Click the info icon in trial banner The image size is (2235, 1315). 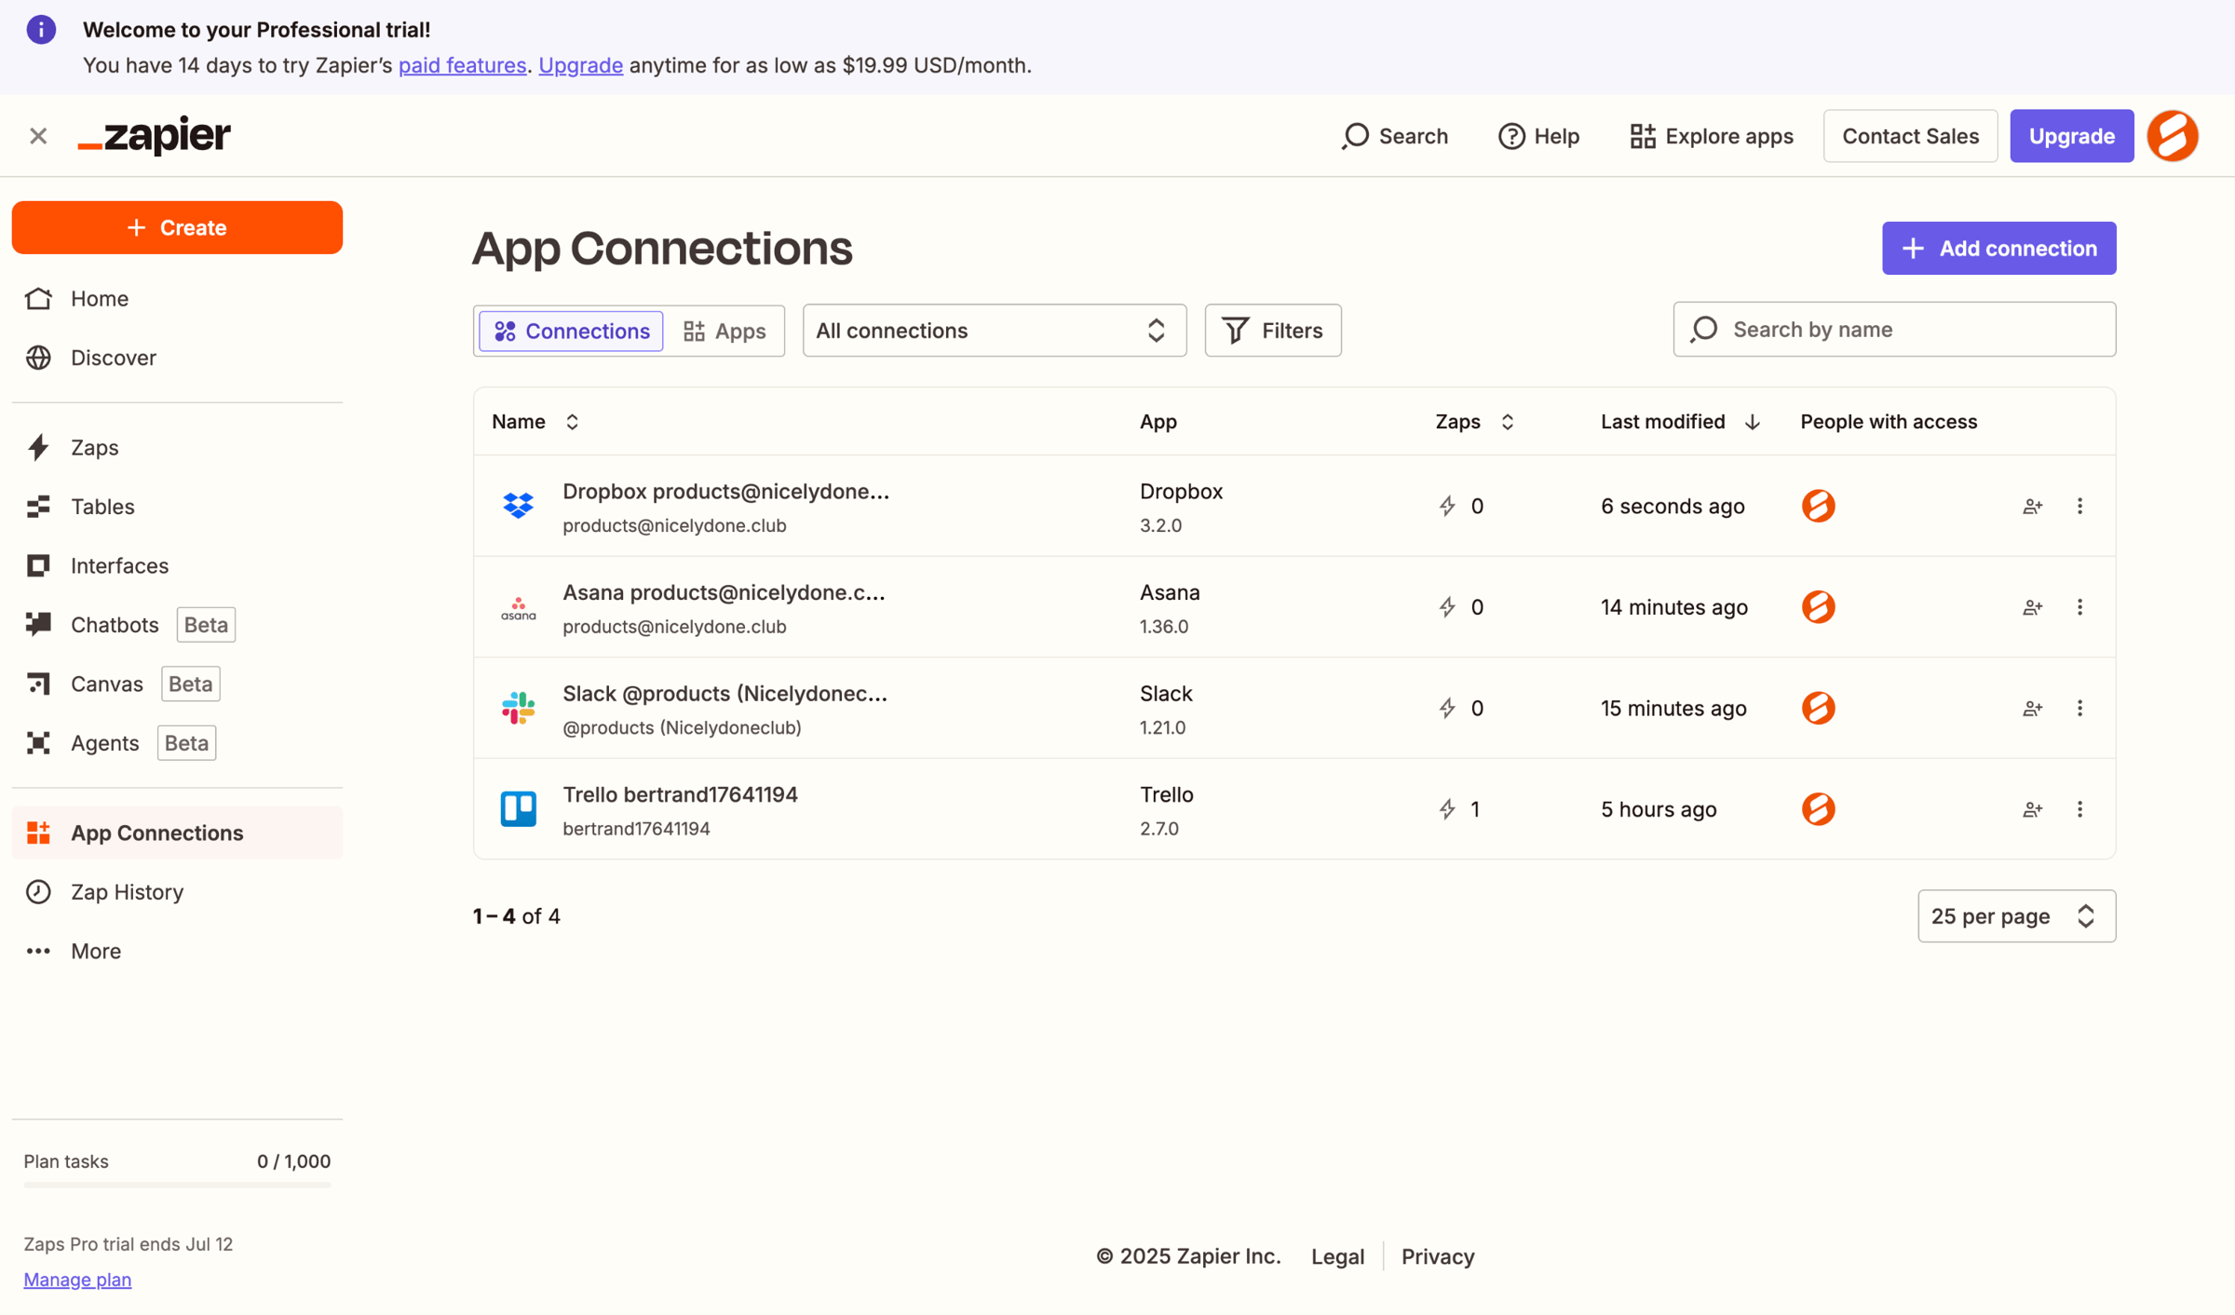point(41,29)
